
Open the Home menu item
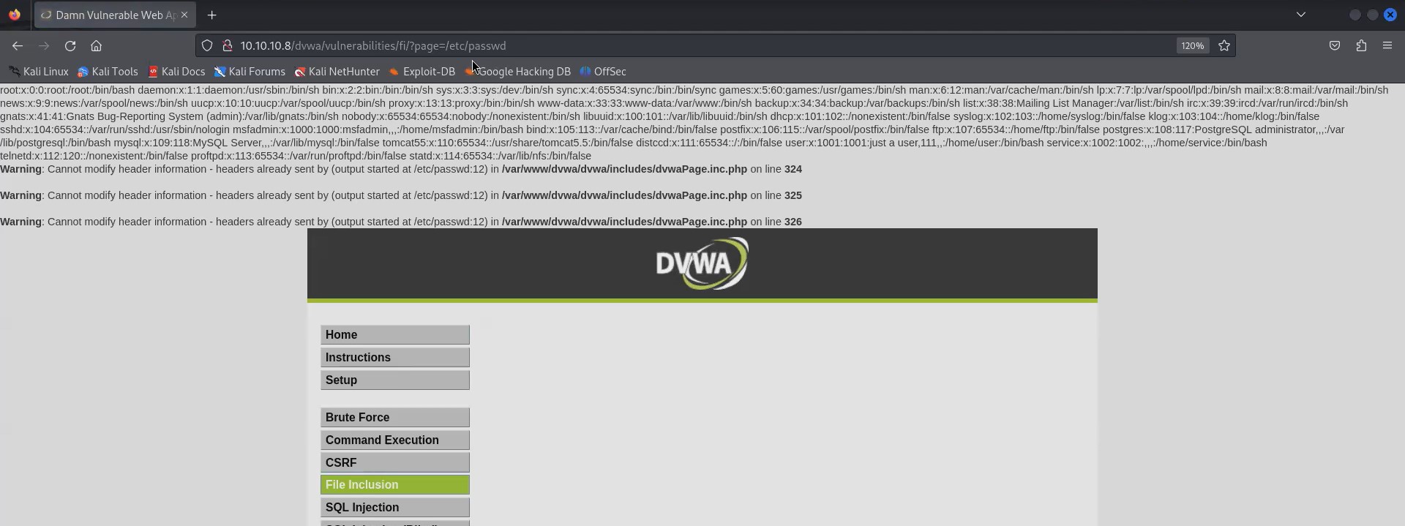(395, 335)
